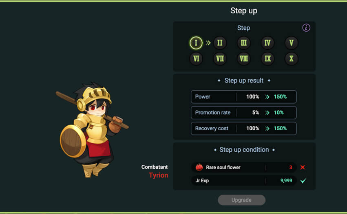This screenshot has height=214, width=347.
Task: Click the Recovery cost stat row
Action: [x=244, y=129]
